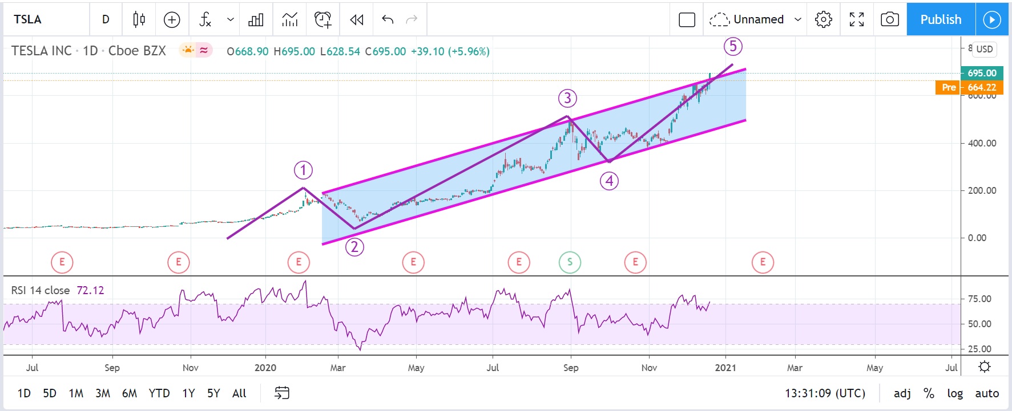Add a symbol with the compare plus icon
1012x411 pixels.
[172, 19]
